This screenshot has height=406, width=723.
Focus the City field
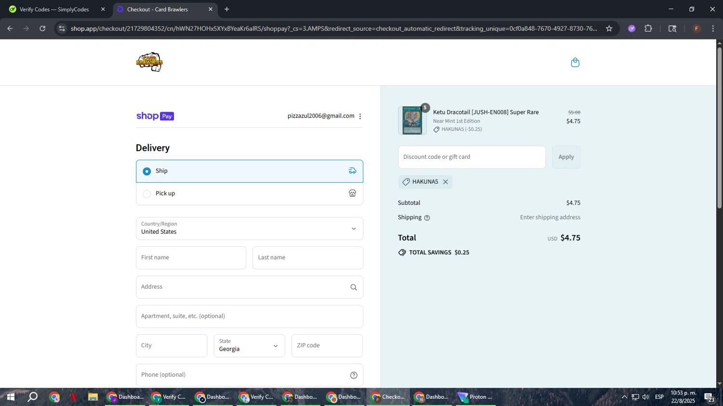pos(172,346)
